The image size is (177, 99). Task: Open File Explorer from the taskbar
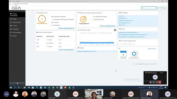[25, 87]
